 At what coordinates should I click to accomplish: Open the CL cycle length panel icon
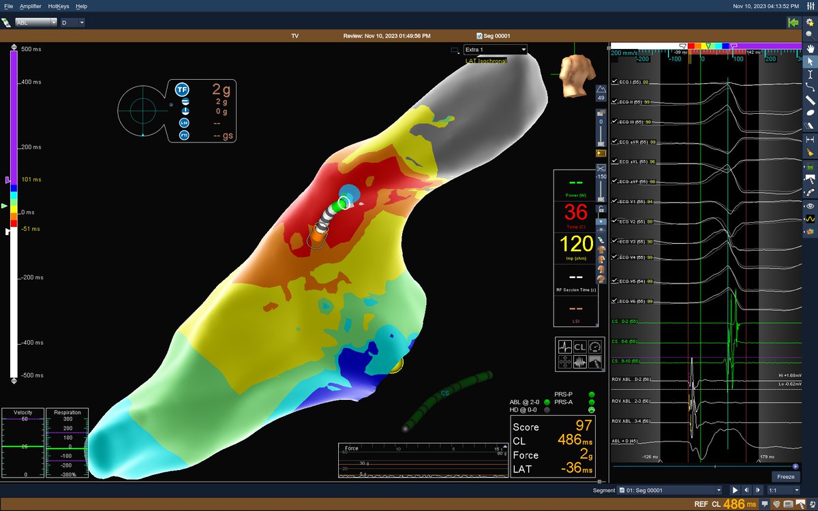[x=580, y=346]
